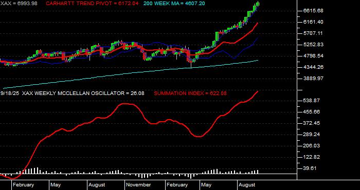
Task: Select the November label on time axis
Action: click(x=139, y=185)
